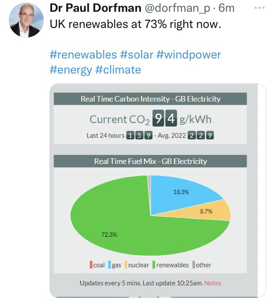Click the green renewables legend swatch

(x=154, y=265)
